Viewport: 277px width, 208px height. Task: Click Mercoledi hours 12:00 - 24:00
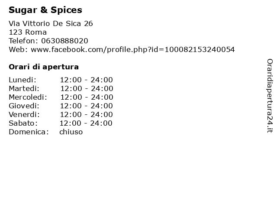(x=87, y=97)
